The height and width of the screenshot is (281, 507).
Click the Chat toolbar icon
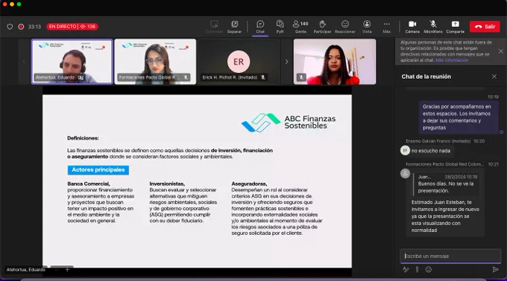coord(260,27)
